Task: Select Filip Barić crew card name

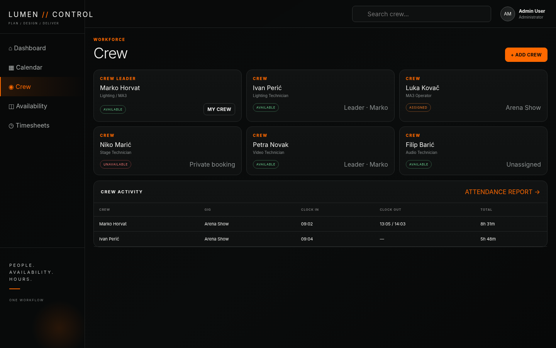Action: click(420, 145)
